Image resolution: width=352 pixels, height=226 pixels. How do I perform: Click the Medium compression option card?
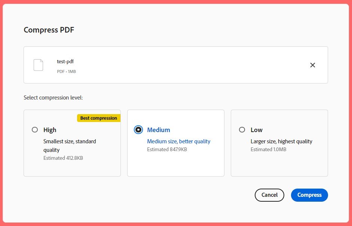click(175, 165)
